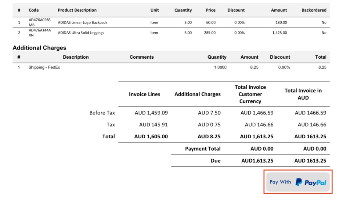This screenshot has width=346, height=214.
Task: Select the Shipping - FedEx charge row
Action: pyautogui.click(x=44, y=67)
